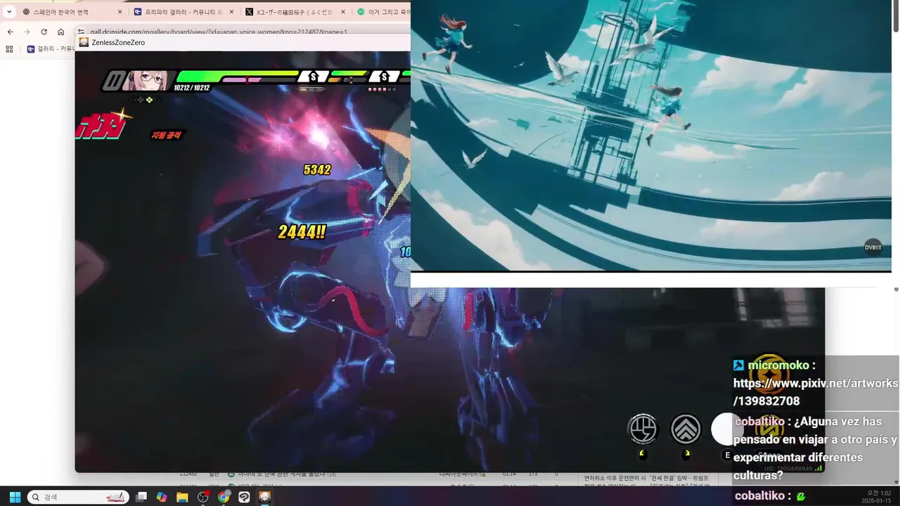Go back in Chrome browser
Viewport: 900px width, 506px height.
click(x=11, y=32)
